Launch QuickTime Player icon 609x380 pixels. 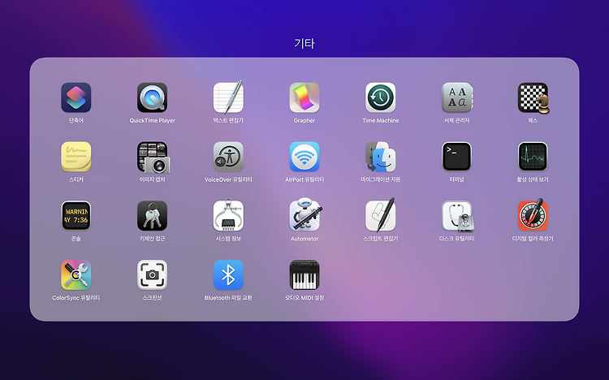pos(153,97)
